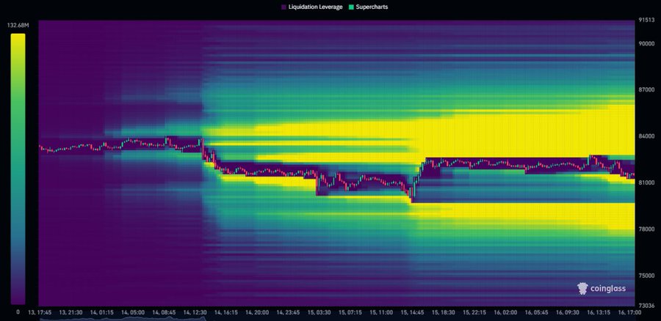Click the liquidation color scale gradient bar

click(18, 169)
